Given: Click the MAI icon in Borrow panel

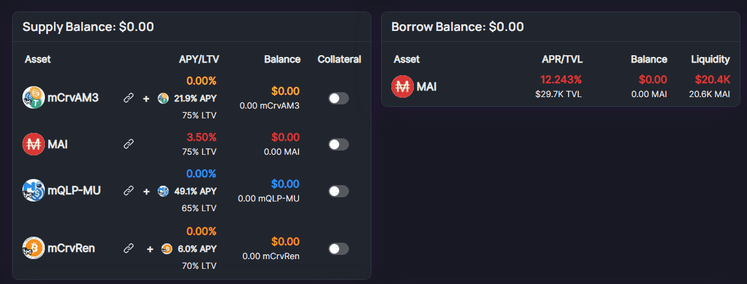Looking at the screenshot, I should [402, 87].
